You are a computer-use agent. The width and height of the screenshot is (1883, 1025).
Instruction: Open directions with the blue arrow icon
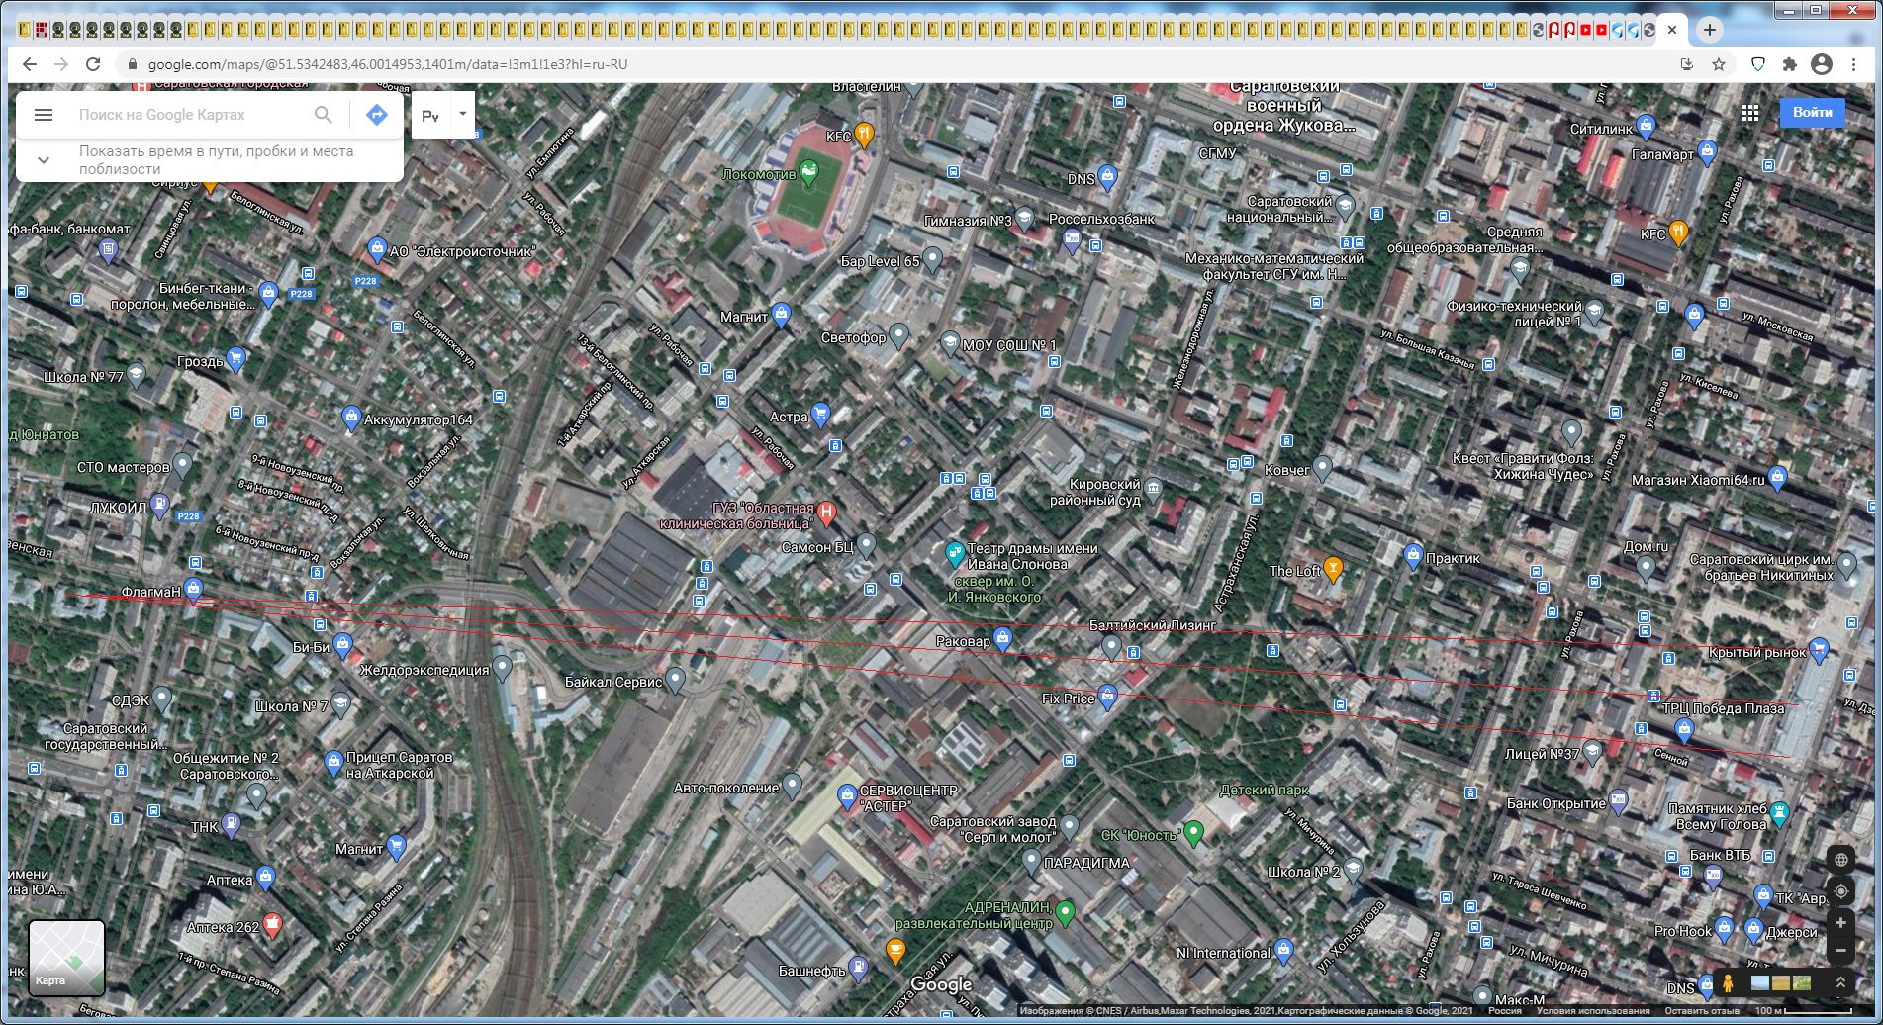pyautogui.click(x=376, y=115)
